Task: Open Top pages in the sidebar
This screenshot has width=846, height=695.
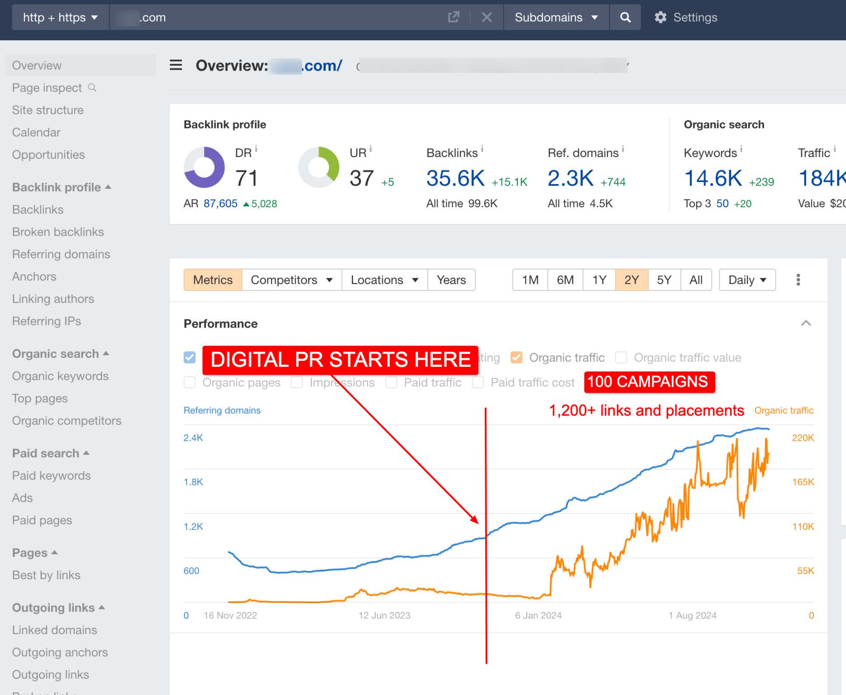Action: click(40, 398)
